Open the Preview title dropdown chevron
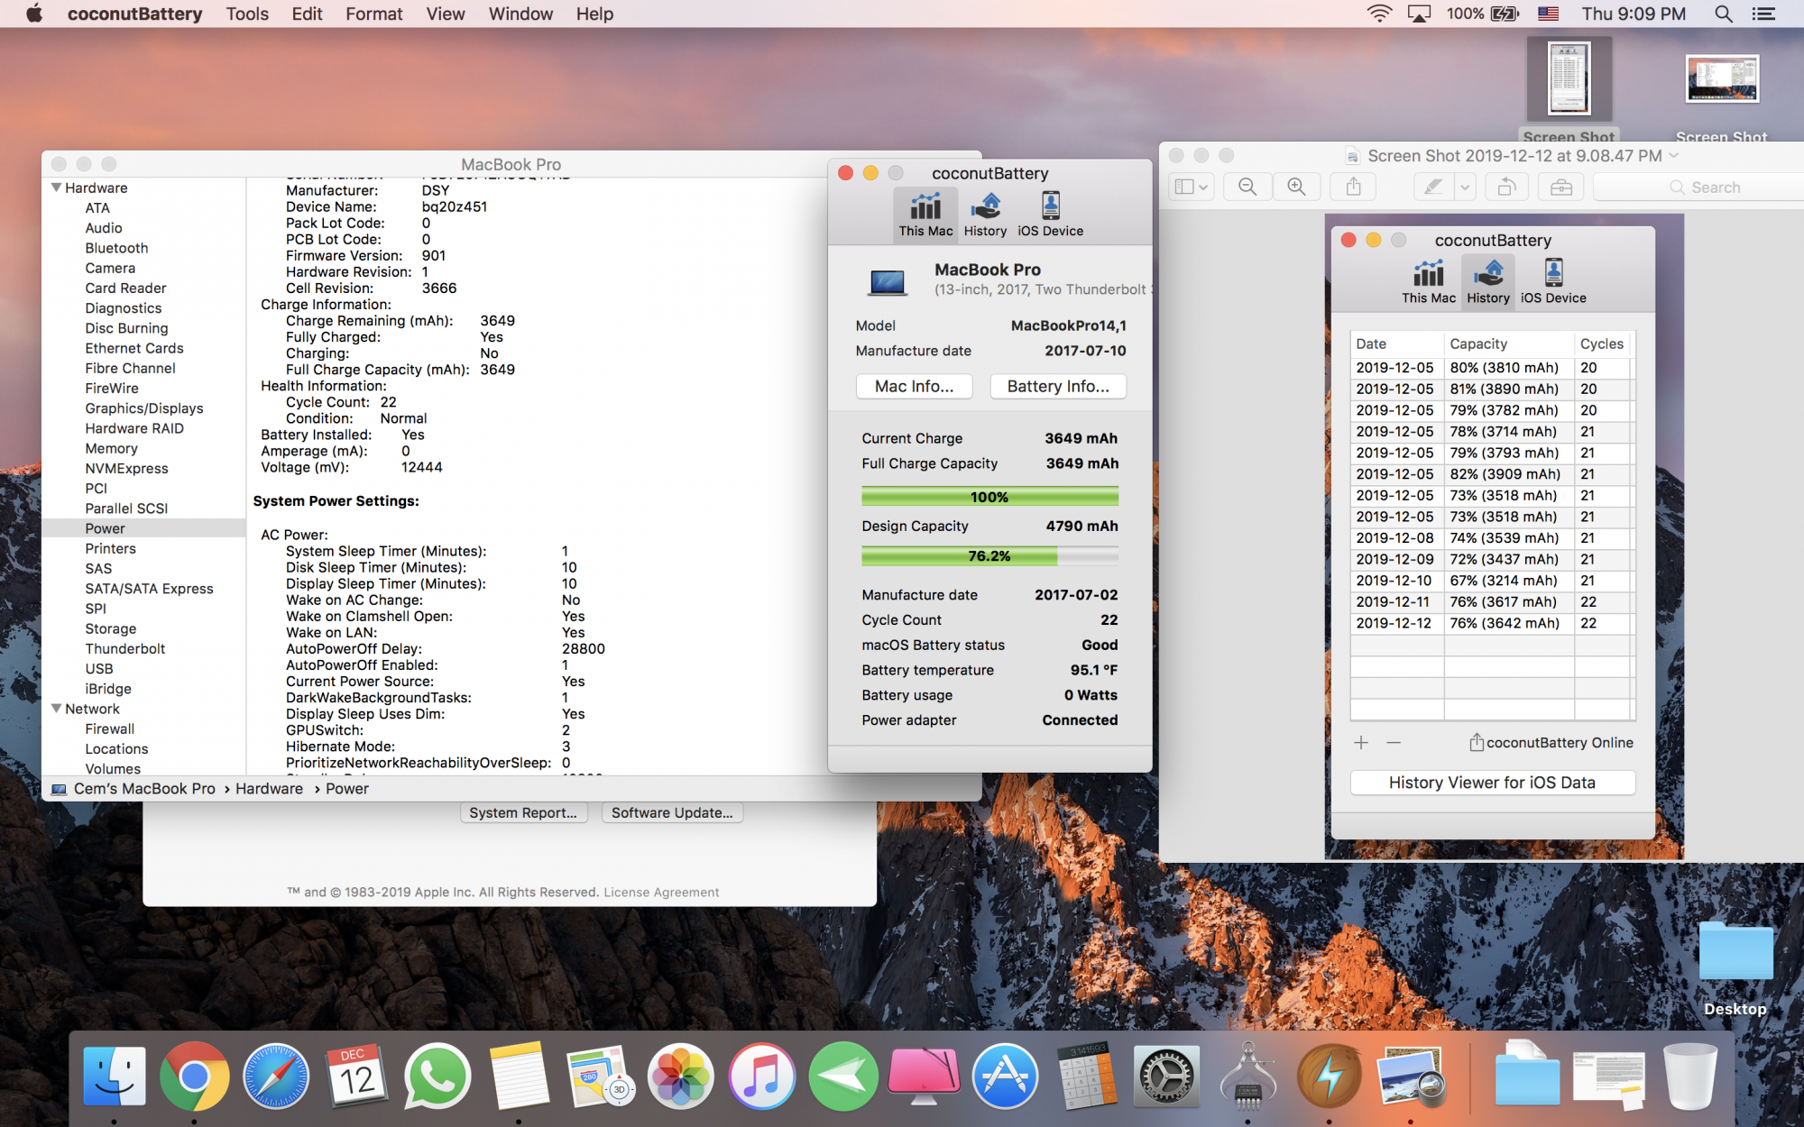This screenshot has width=1804, height=1127. 1674,156
